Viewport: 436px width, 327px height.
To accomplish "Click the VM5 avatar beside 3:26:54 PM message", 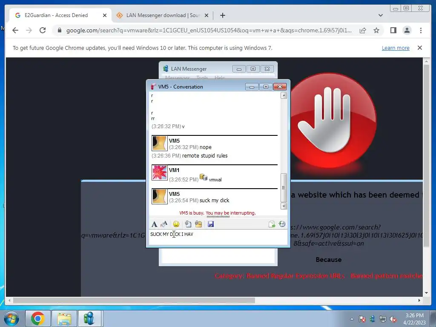I will [160, 196].
